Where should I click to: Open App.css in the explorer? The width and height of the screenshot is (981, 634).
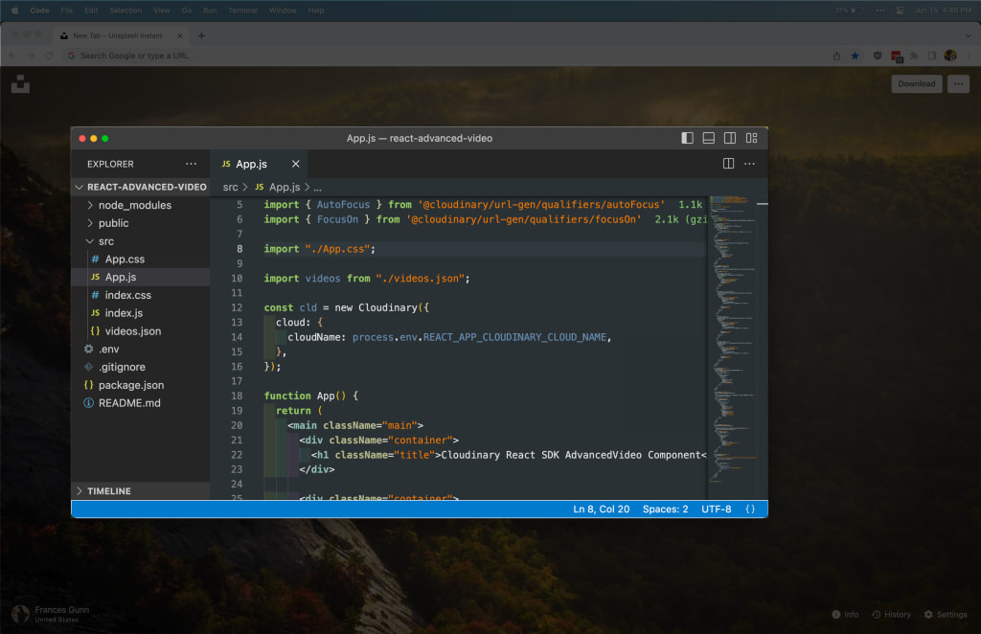coord(141,259)
